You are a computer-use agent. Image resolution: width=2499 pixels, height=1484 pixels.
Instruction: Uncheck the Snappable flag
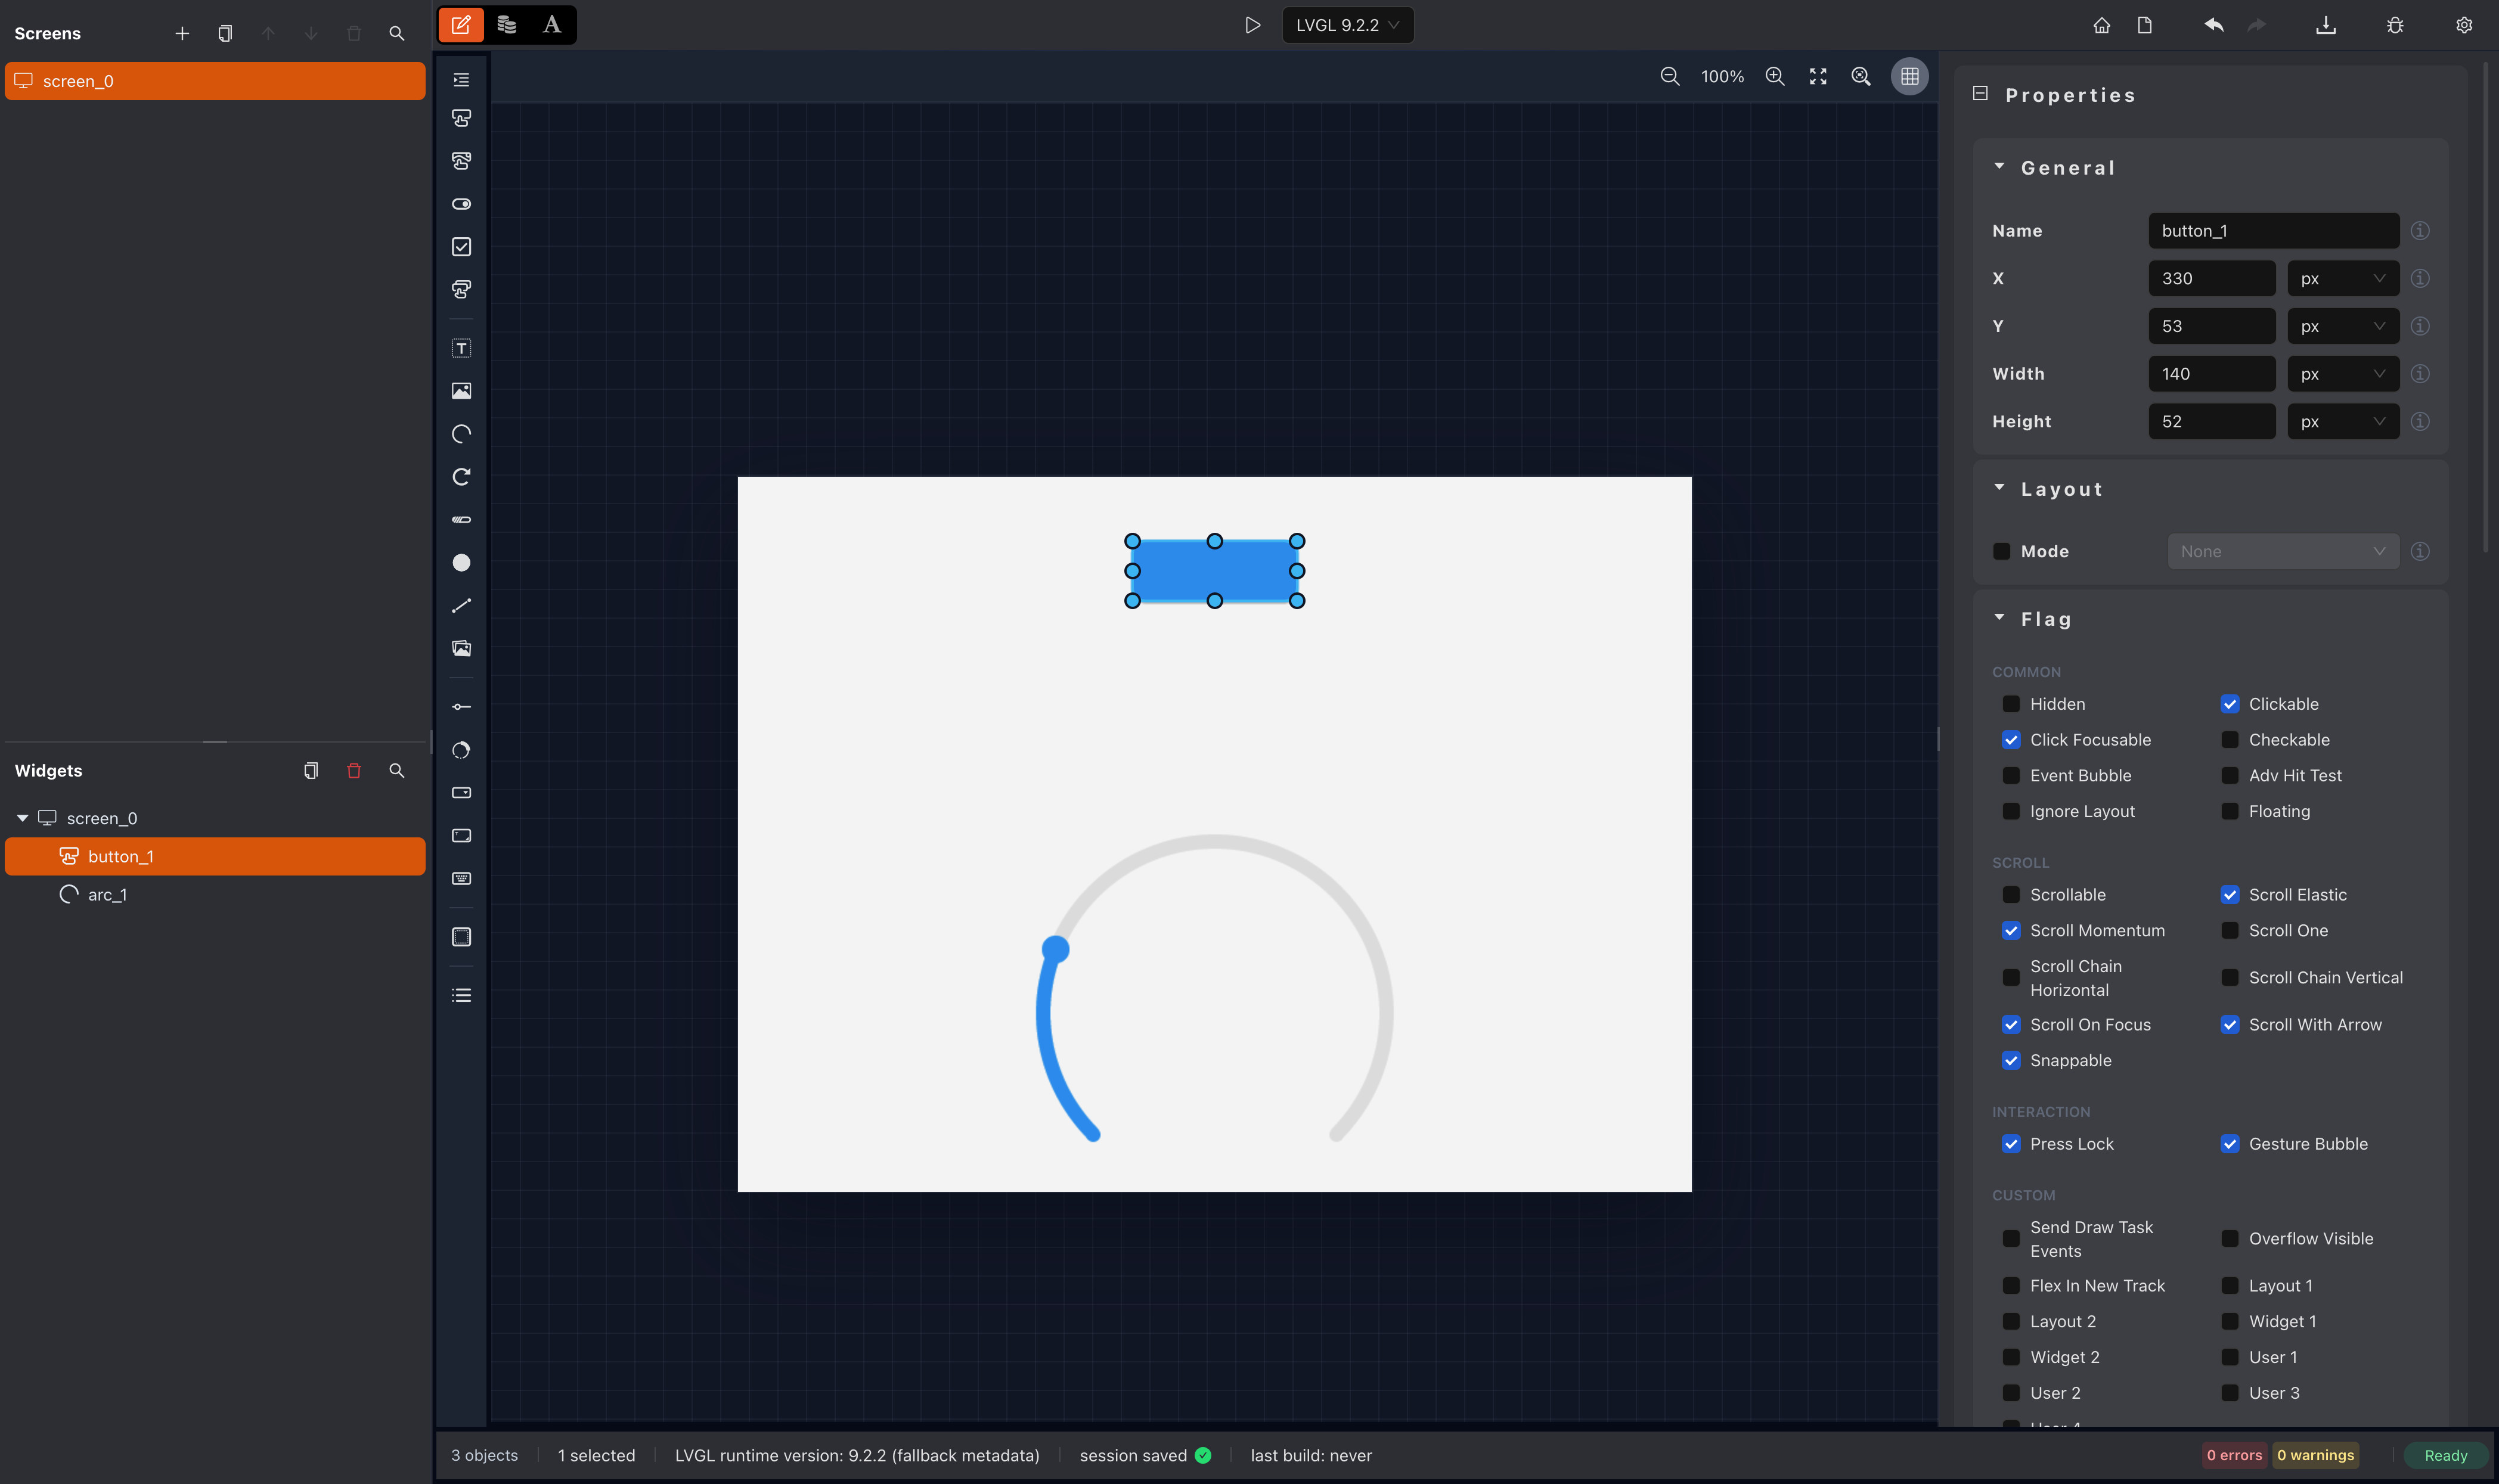click(2011, 1061)
